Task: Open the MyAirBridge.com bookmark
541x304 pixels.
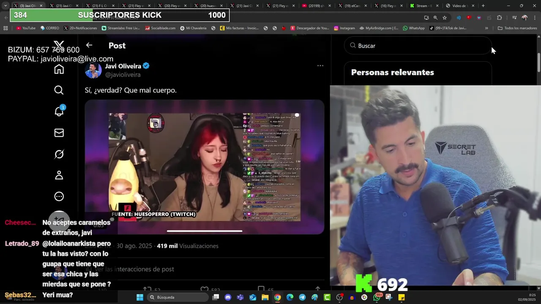Action: (x=379, y=28)
